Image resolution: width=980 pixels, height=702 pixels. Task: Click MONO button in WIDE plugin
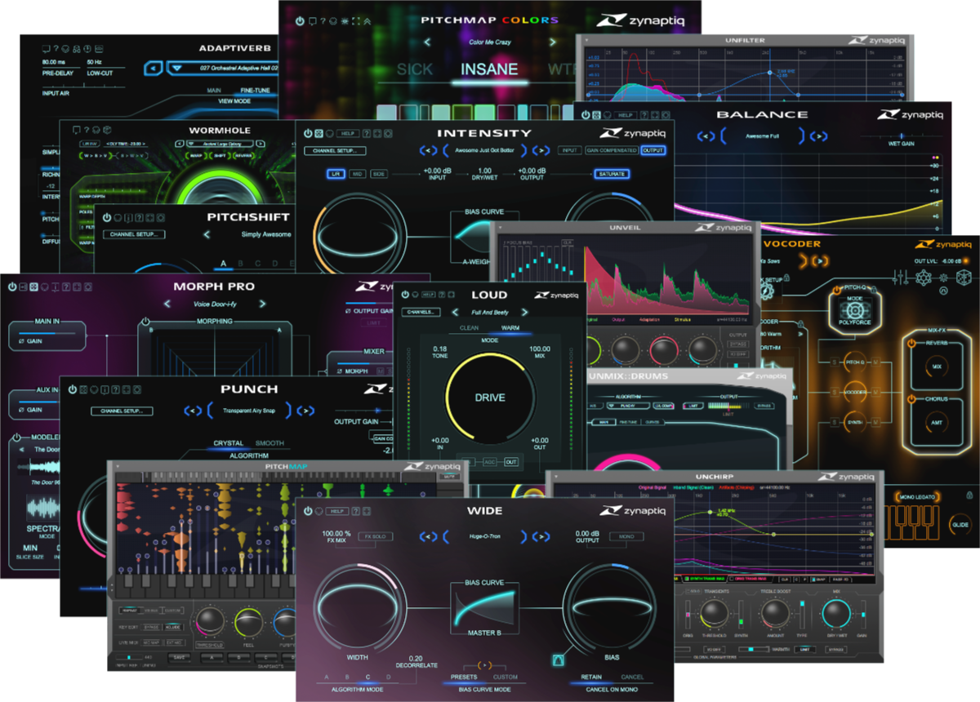[626, 536]
